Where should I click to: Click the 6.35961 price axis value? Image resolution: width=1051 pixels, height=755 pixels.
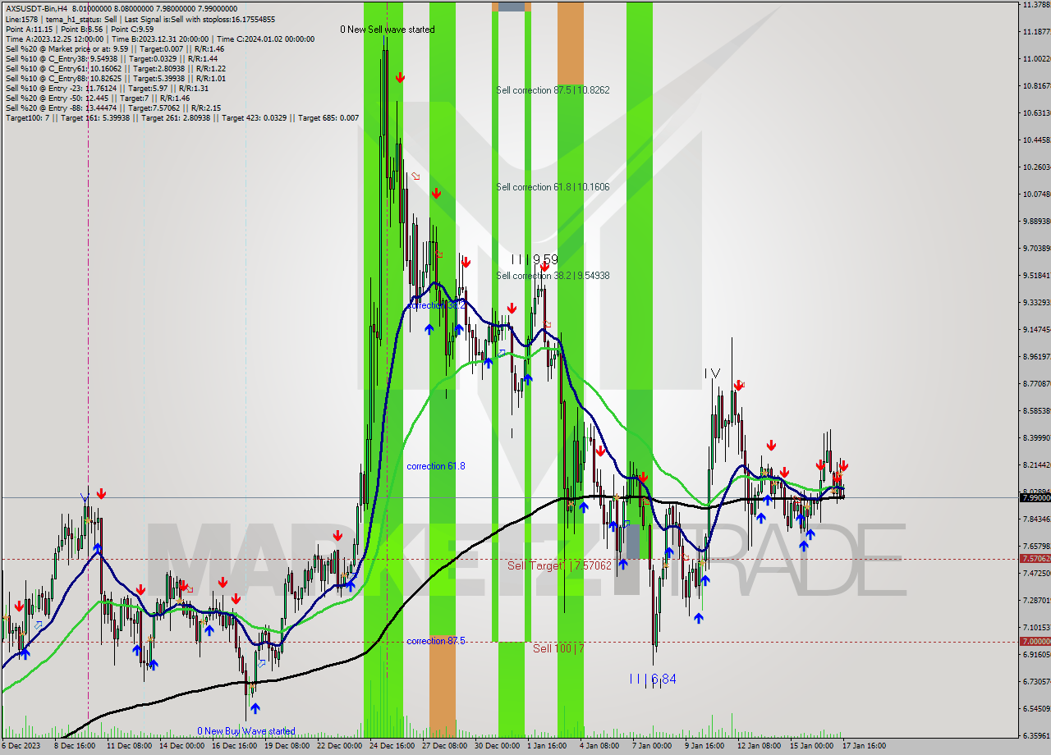[1036, 735]
